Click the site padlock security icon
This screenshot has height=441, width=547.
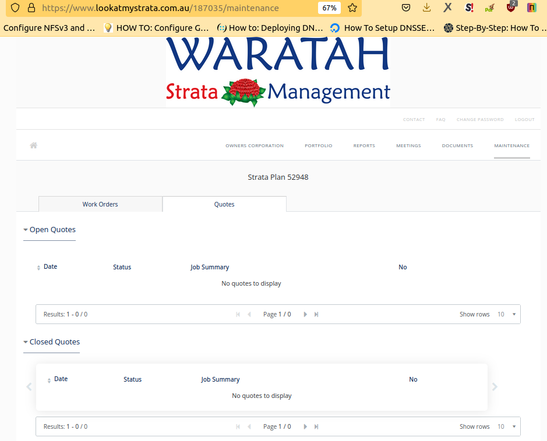(31, 8)
